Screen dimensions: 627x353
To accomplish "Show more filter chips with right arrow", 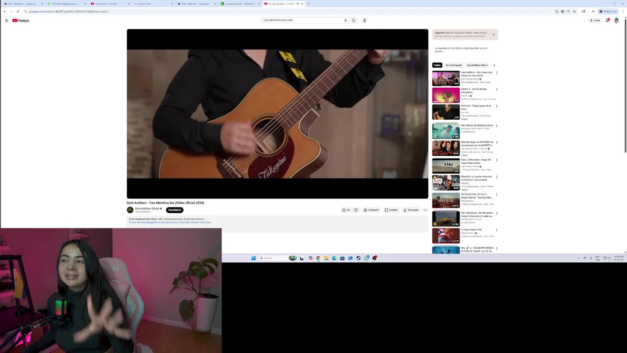I will pos(494,65).
